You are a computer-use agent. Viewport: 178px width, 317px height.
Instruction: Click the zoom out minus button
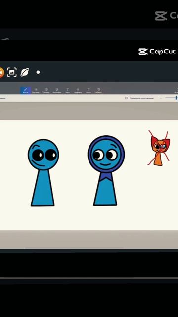coord(161,98)
